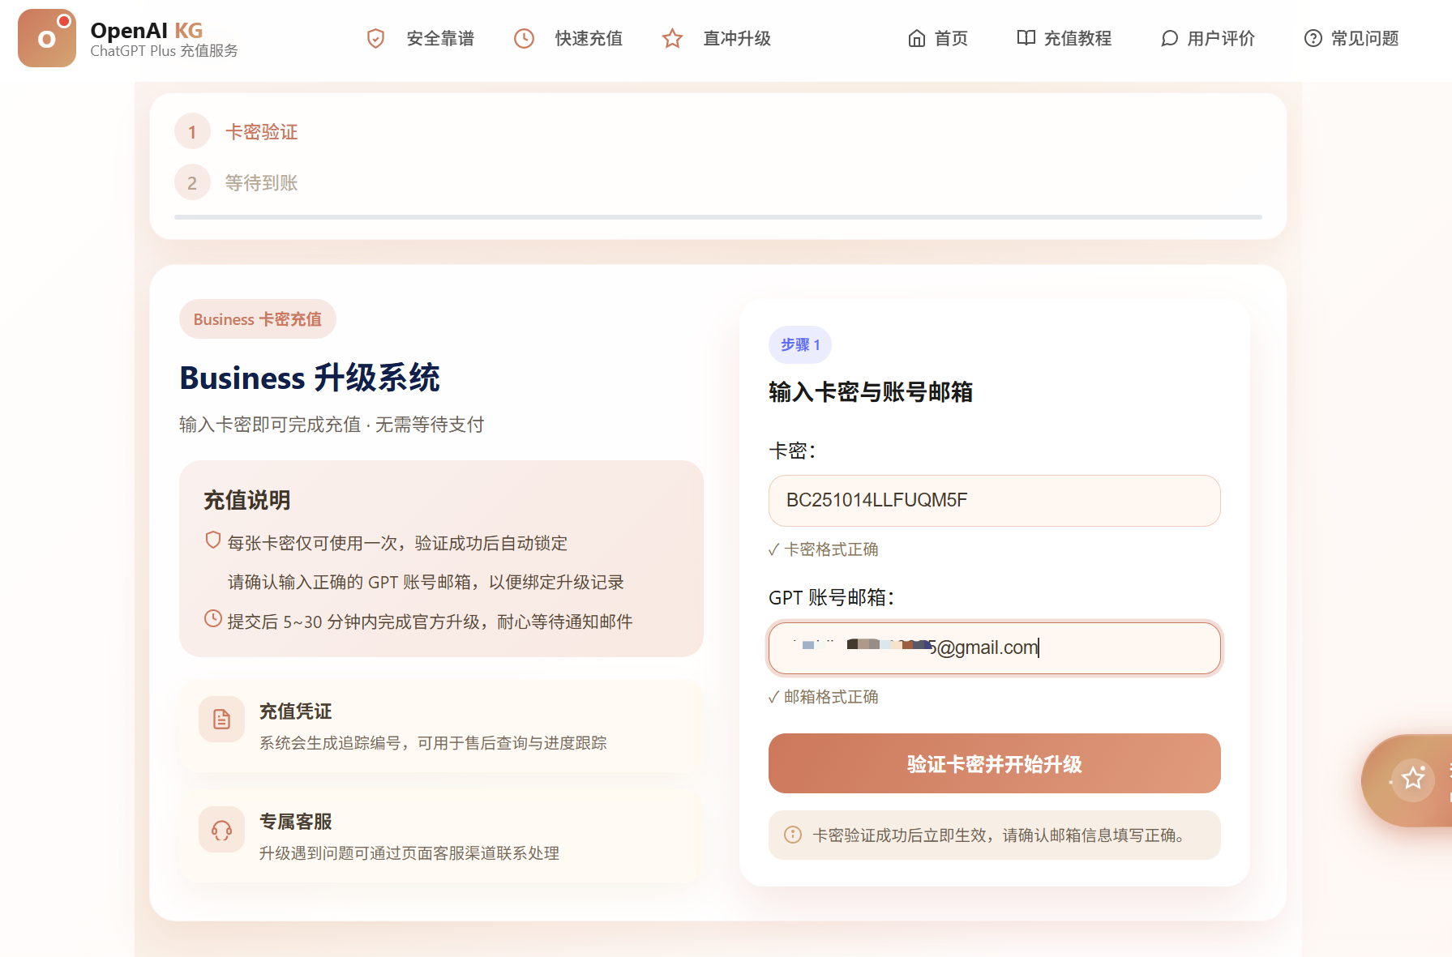Focus the 卡密 input field
Screen dimensions: 1452x957
pyautogui.click(x=994, y=501)
